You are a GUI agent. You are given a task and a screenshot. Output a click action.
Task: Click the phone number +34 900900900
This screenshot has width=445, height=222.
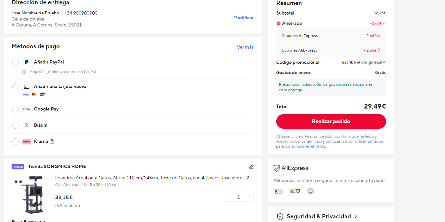[81, 13]
